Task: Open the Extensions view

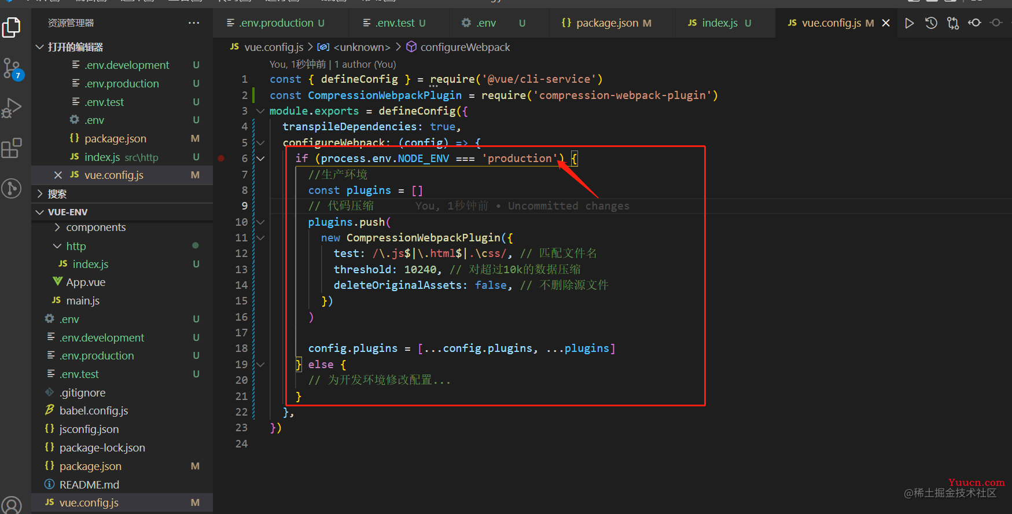Action: (12, 148)
